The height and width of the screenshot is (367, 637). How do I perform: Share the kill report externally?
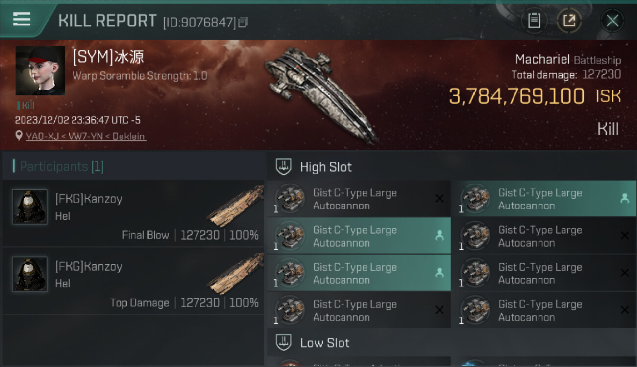click(569, 21)
